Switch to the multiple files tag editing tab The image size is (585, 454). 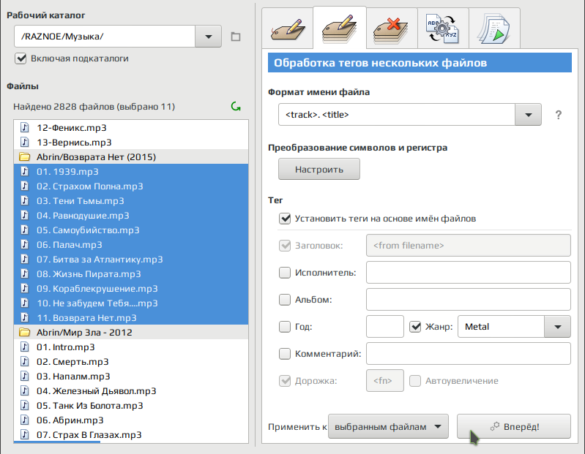tap(340, 28)
